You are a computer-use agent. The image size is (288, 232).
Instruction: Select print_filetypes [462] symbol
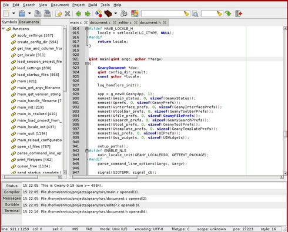[x=35, y=160]
